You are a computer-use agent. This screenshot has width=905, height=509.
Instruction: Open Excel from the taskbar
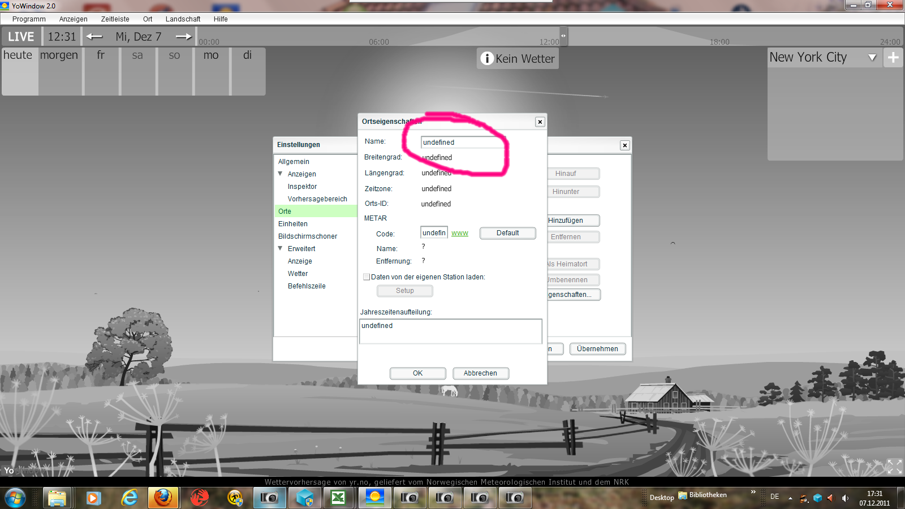[338, 498]
